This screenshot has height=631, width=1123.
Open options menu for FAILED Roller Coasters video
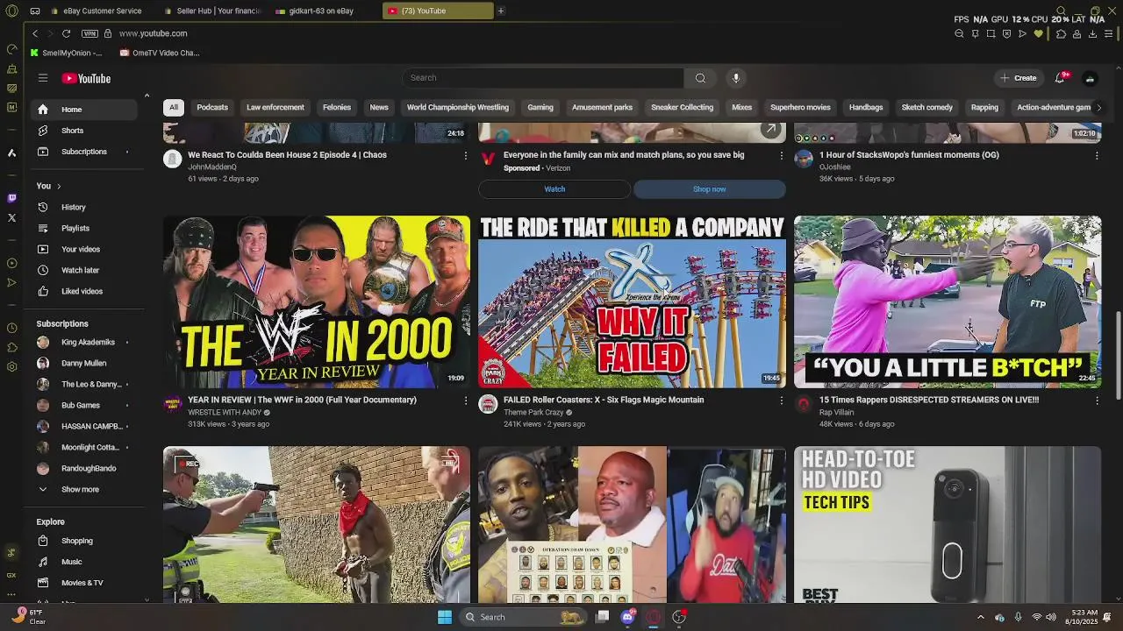click(782, 401)
